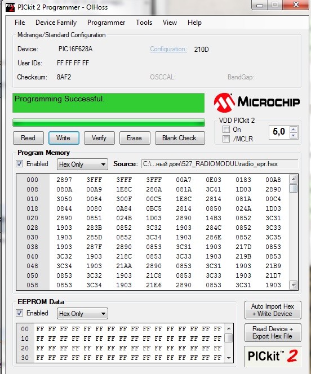Click program memory cell 218C in row 040
The image size is (311, 374).
[124, 256]
